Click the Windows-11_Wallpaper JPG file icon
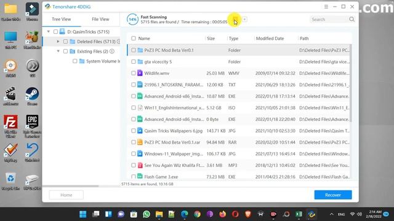 coord(140,154)
